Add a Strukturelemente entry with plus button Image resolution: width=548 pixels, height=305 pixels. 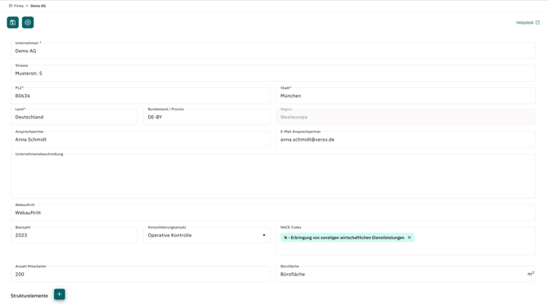[x=60, y=294]
